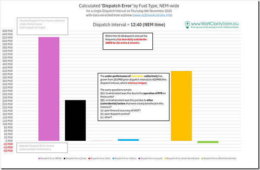Select the annotation box about frequency outside NOFB
This screenshot has height=170, width=260.
click(x=128, y=41)
